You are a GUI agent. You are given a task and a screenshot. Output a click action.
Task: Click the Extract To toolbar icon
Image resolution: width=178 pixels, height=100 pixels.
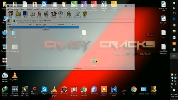coord(18,14)
